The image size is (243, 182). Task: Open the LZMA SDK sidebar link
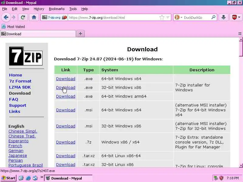pos(20,87)
